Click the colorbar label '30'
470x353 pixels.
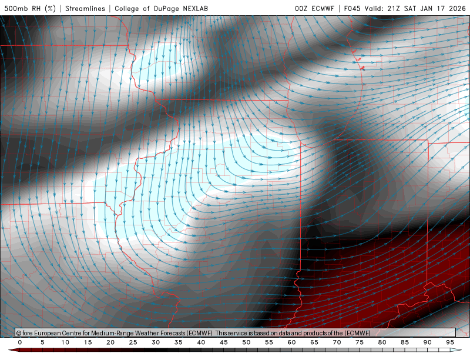tap(156, 342)
